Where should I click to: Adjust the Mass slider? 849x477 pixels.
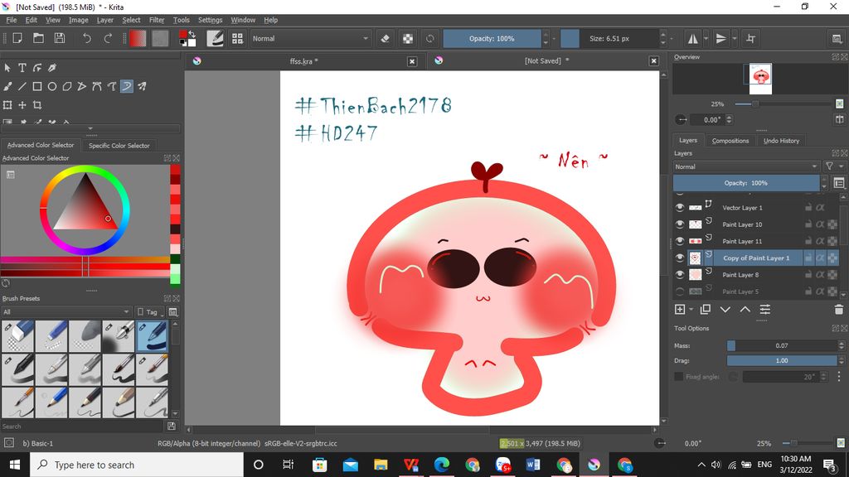781,345
